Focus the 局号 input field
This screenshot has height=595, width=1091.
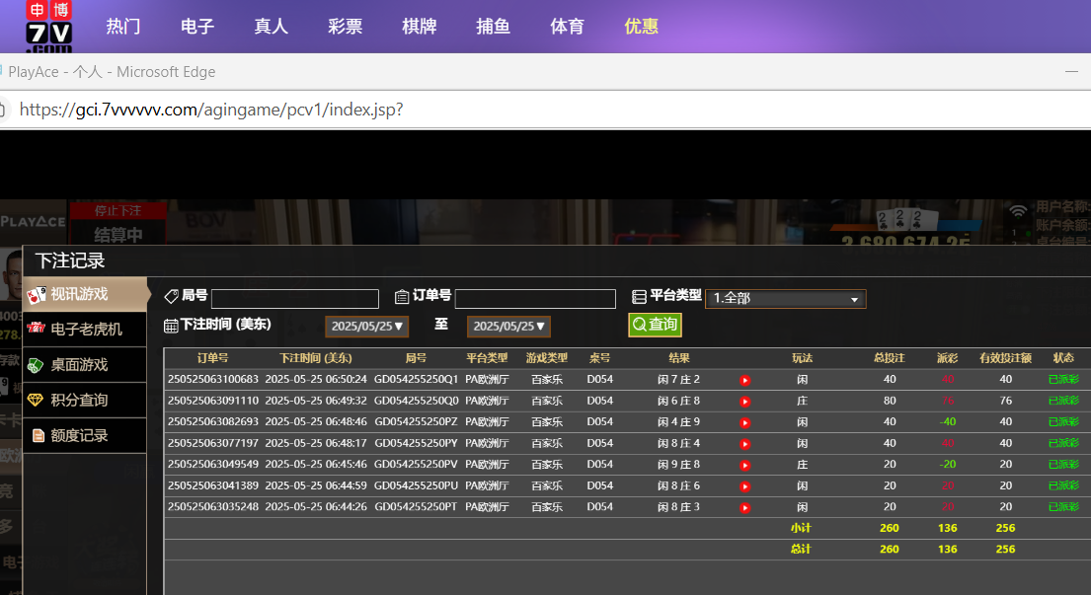coord(294,299)
